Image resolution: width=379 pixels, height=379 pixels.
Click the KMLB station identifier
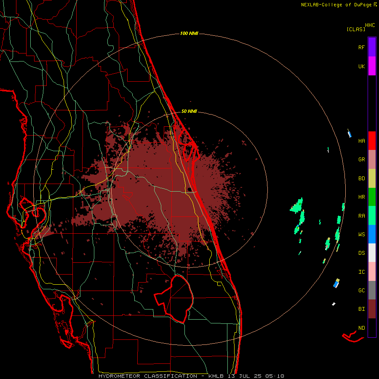tap(216, 376)
